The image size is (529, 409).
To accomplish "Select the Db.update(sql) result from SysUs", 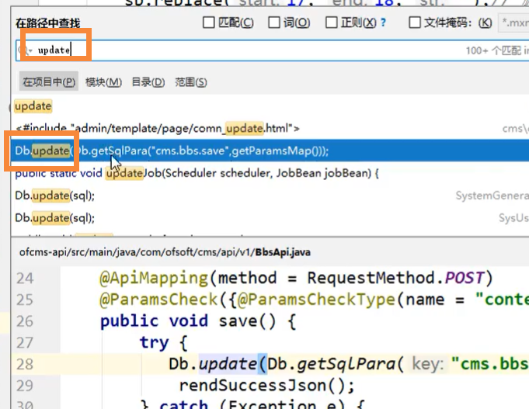I will [270, 218].
